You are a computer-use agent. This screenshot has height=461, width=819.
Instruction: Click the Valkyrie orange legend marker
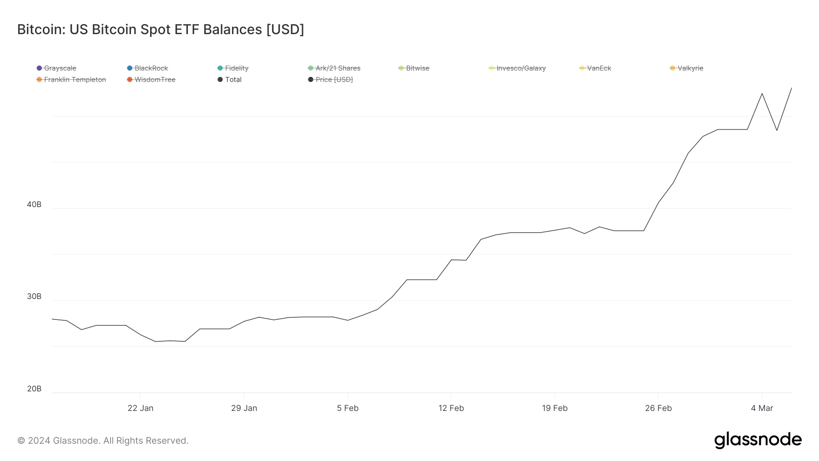(672, 68)
